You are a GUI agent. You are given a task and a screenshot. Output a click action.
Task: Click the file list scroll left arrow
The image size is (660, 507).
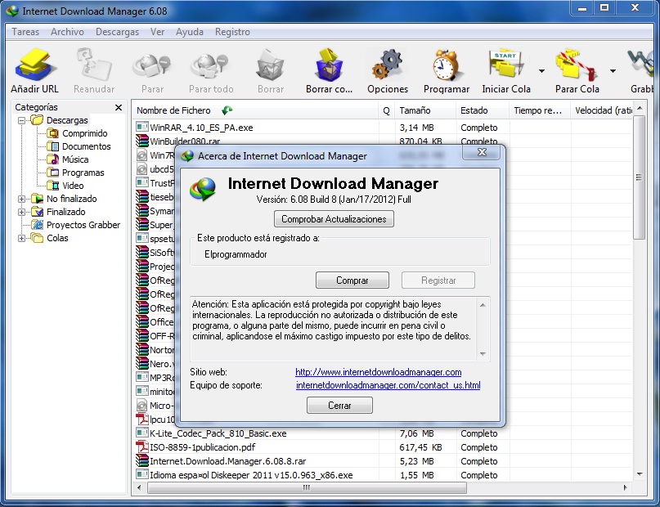pos(139,487)
